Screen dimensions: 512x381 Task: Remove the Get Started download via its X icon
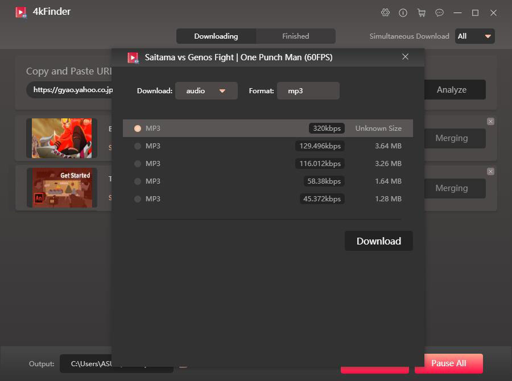(x=490, y=171)
